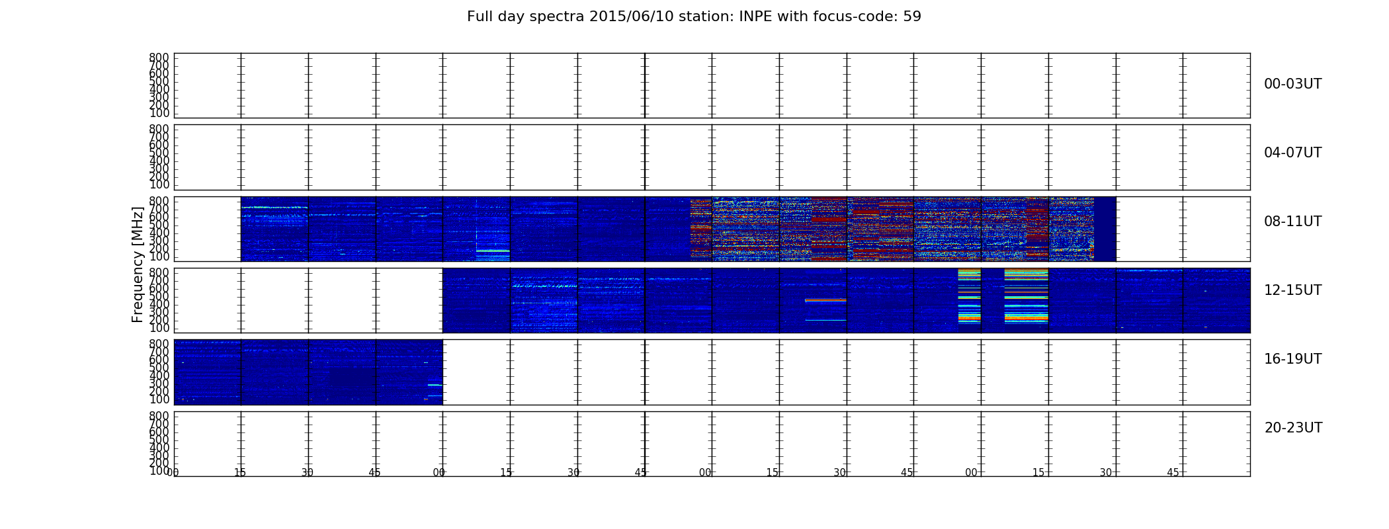Click the red-orange horizontal burst in 12-15UT spectrogram

825,300
